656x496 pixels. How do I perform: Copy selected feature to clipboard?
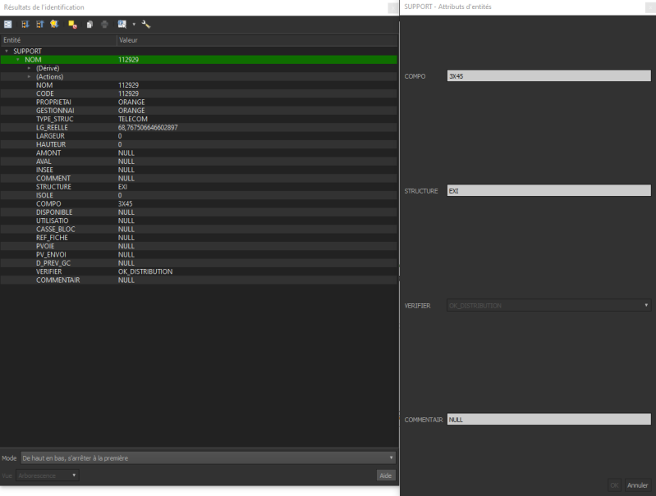89,25
